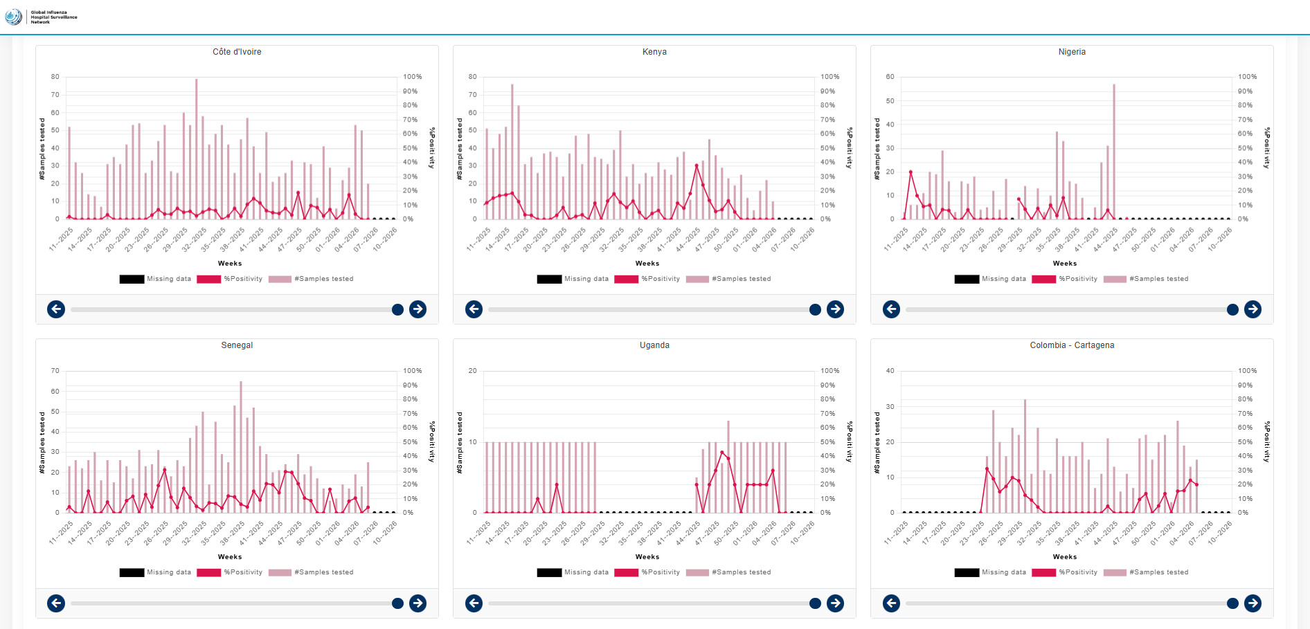Viewport: 1310px width, 629px height.
Task: Click the Global Influenza Hospital Surveillance Network logo
Action: coord(42,17)
